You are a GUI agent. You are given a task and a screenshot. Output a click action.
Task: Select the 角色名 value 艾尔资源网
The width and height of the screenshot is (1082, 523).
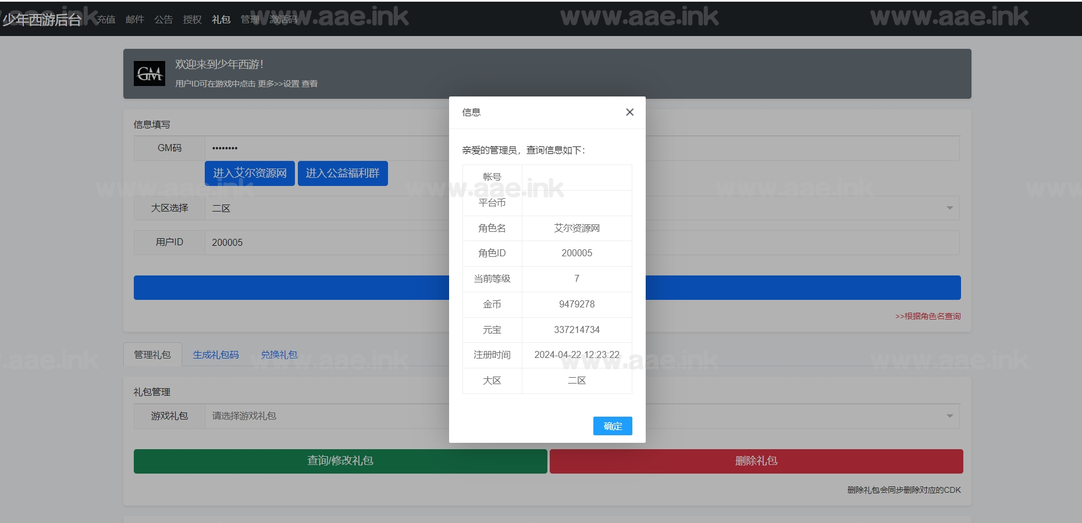[x=577, y=228]
